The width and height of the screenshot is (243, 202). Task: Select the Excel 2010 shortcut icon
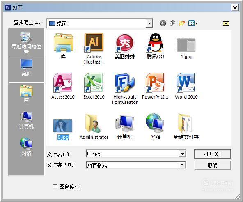94,83
